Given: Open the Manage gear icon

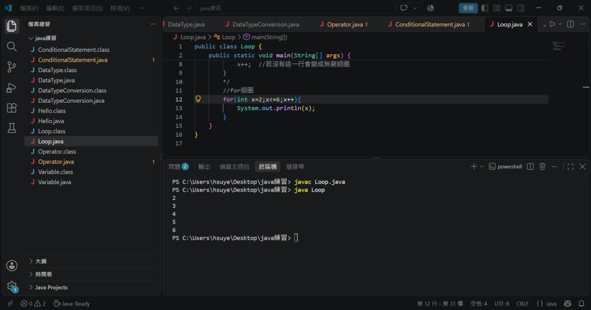Looking at the screenshot, I should click(12, 286).
